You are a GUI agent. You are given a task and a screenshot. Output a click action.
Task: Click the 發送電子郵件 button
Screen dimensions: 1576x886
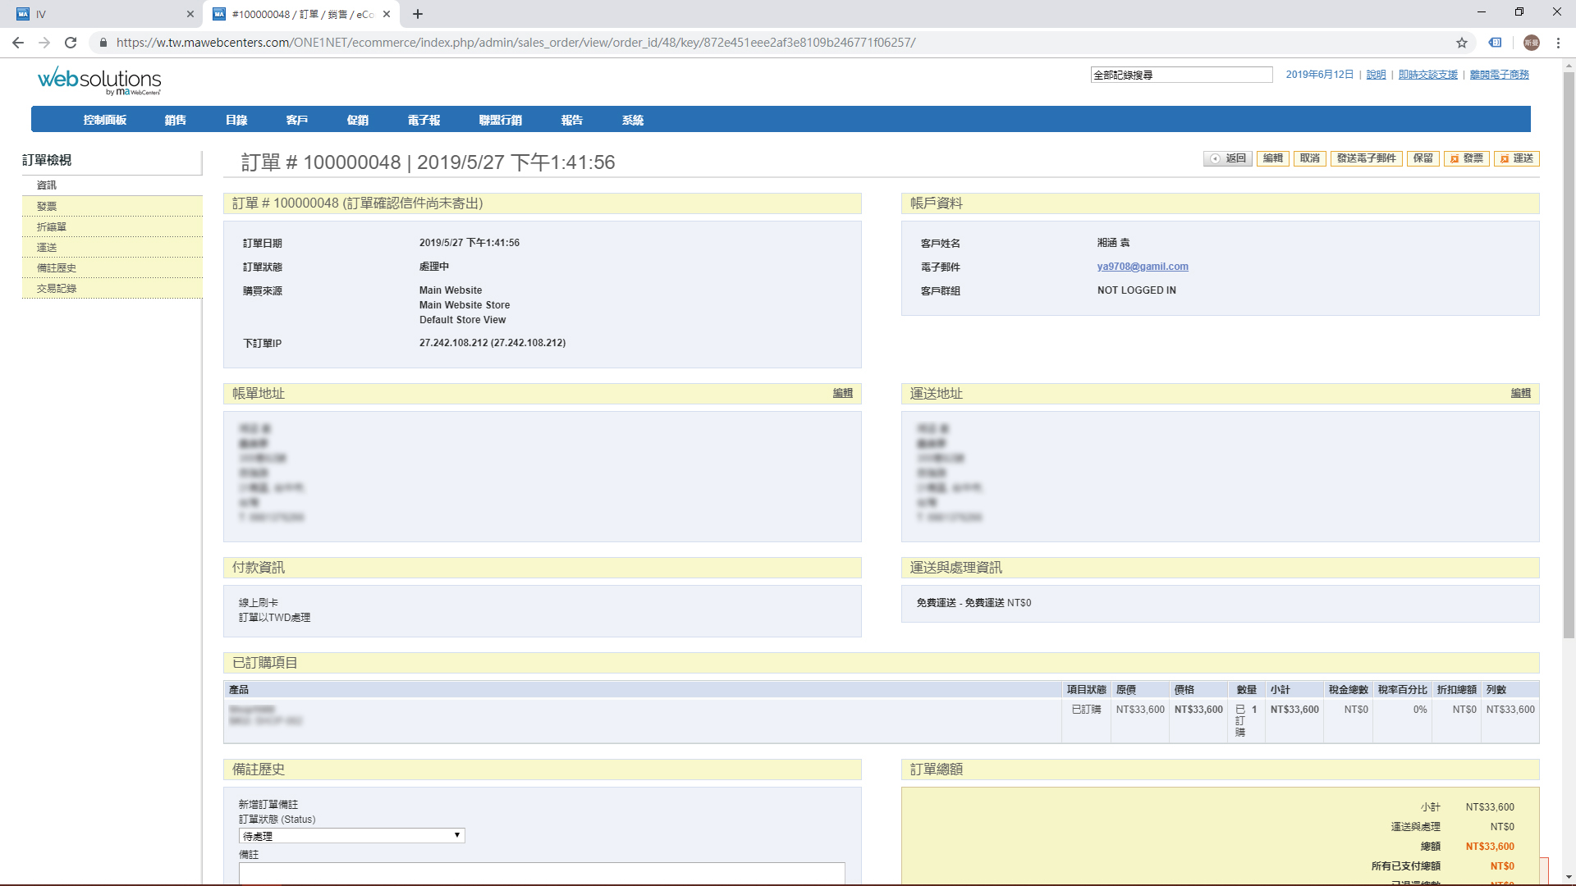[1367, 158]
